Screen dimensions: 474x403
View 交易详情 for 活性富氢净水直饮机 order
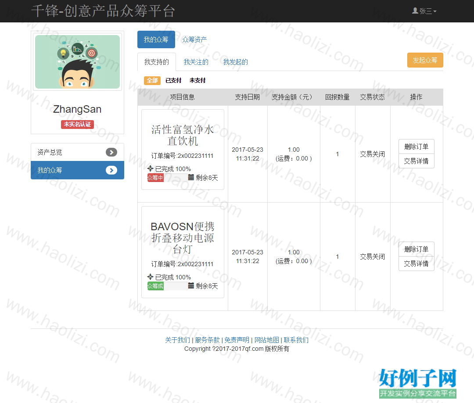(x=416, y=161)
